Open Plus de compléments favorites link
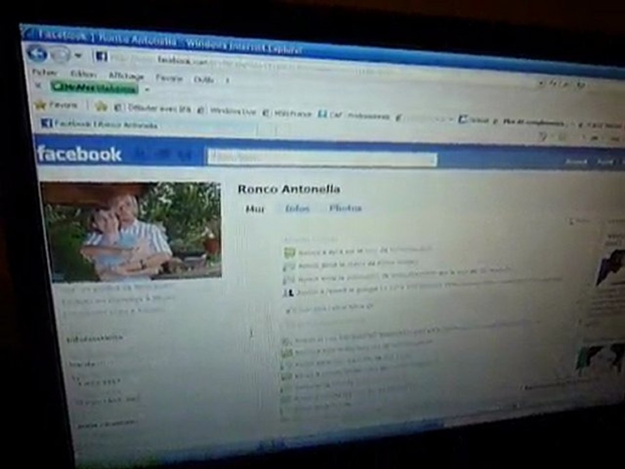 529,122
